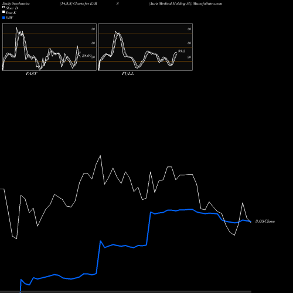
Task: Click the 28.09 value in FAST chart
Action: click(x=87, y=56)
